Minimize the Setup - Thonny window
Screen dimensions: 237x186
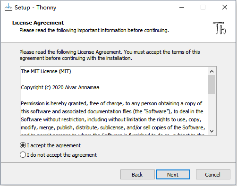[x=182, y=7]
